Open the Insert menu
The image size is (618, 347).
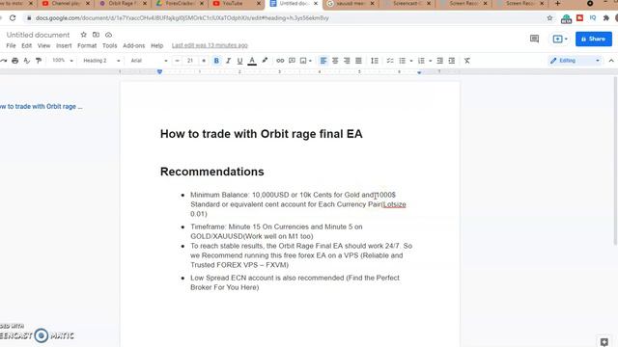point(64,45)
